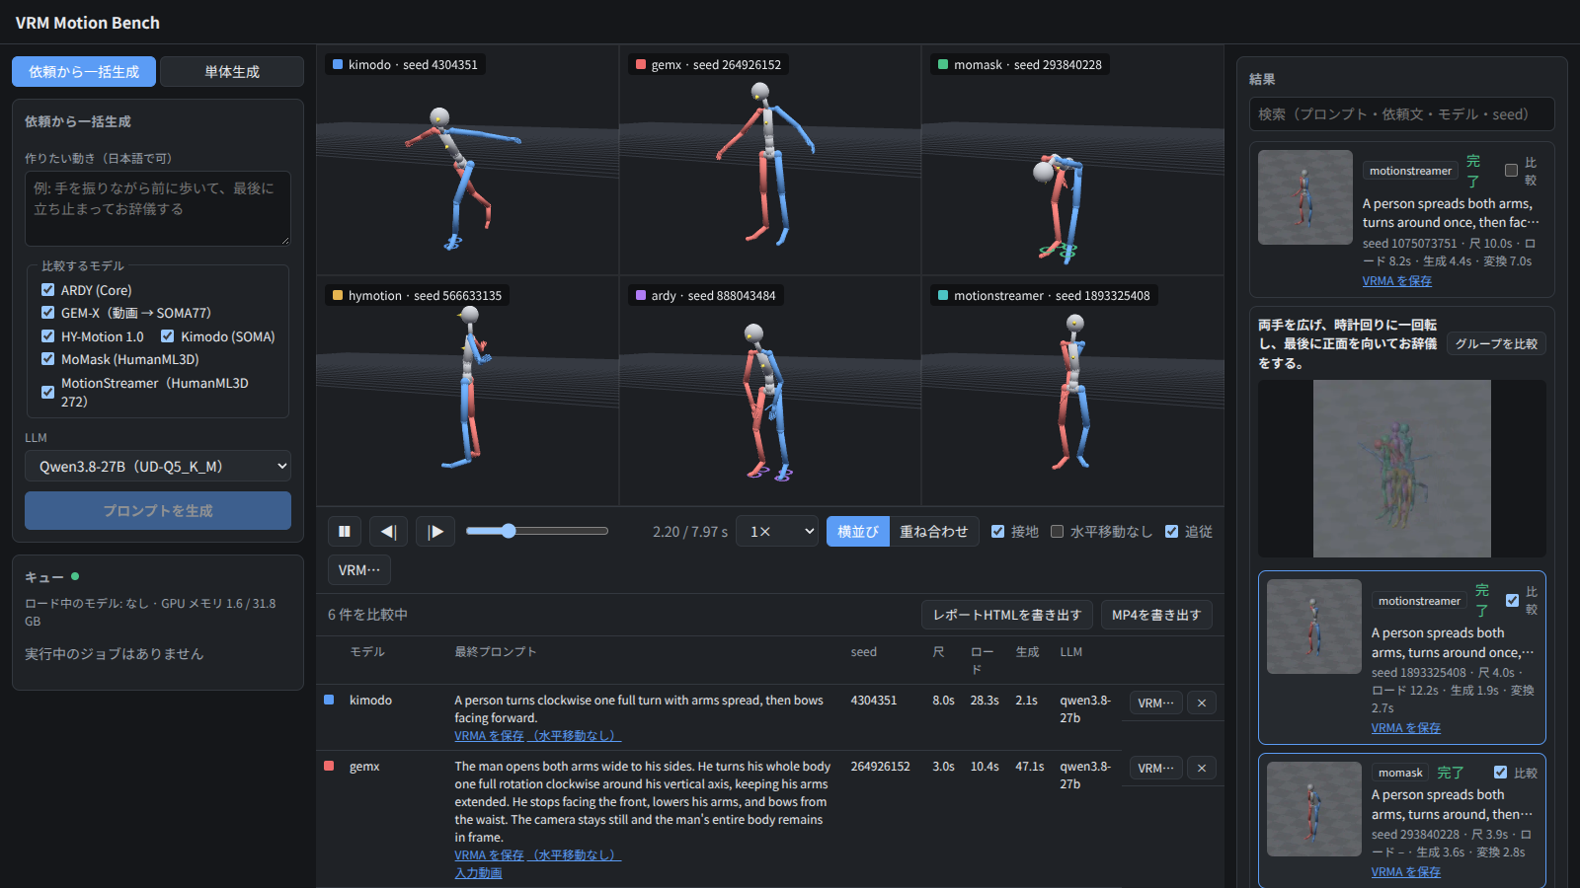
Task: Click the 6 件を比較中 label
Action: pyautogui.click(x=367, y=615)
